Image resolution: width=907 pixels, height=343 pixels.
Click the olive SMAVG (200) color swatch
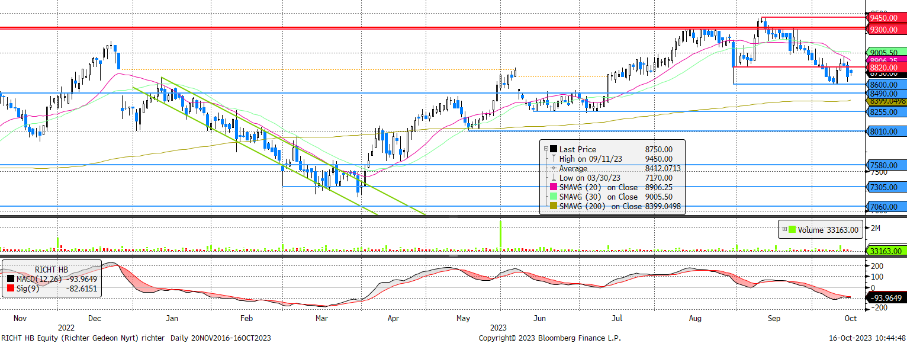click(x=553, y=206)
